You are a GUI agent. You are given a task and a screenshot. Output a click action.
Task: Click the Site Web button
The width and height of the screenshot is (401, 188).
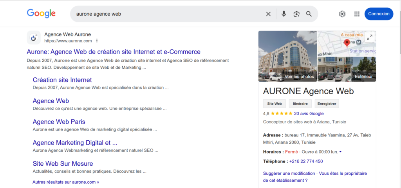tap(275, 104)
